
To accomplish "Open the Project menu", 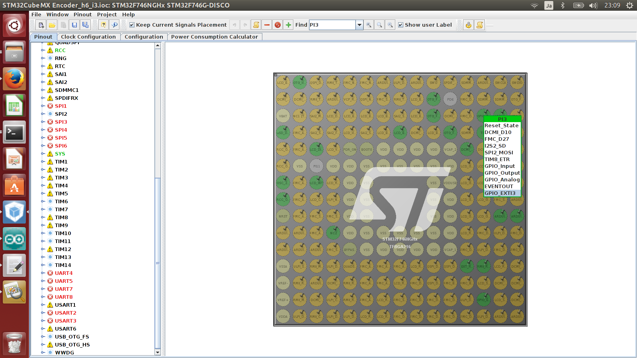I will coord(107,14).
